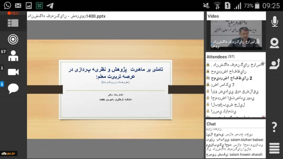The image size is (283, 159).
Task: Open the hamburger menu icon
Action: coord(274,148)
